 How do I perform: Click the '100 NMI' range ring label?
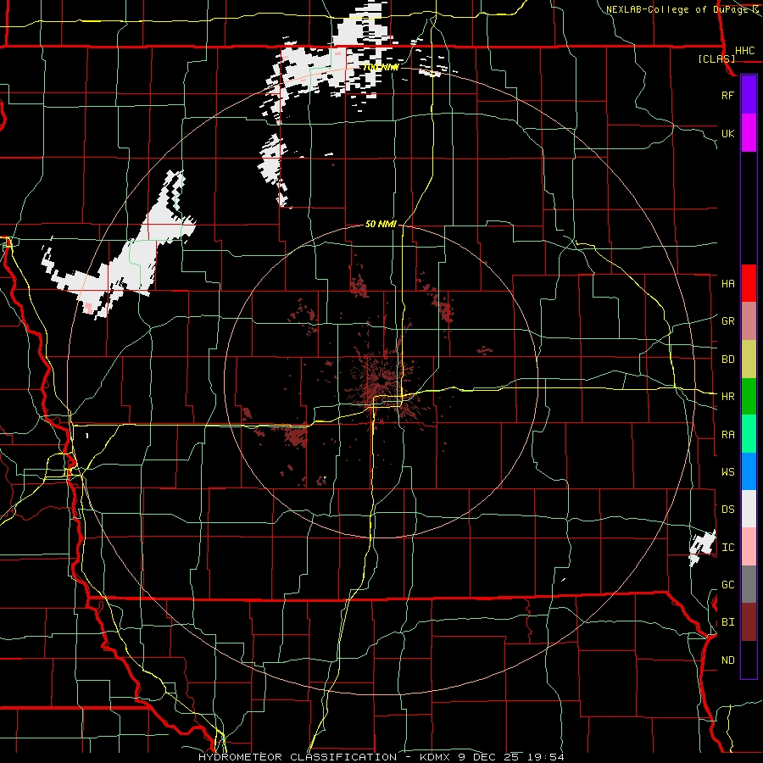(x=381, y=67)
